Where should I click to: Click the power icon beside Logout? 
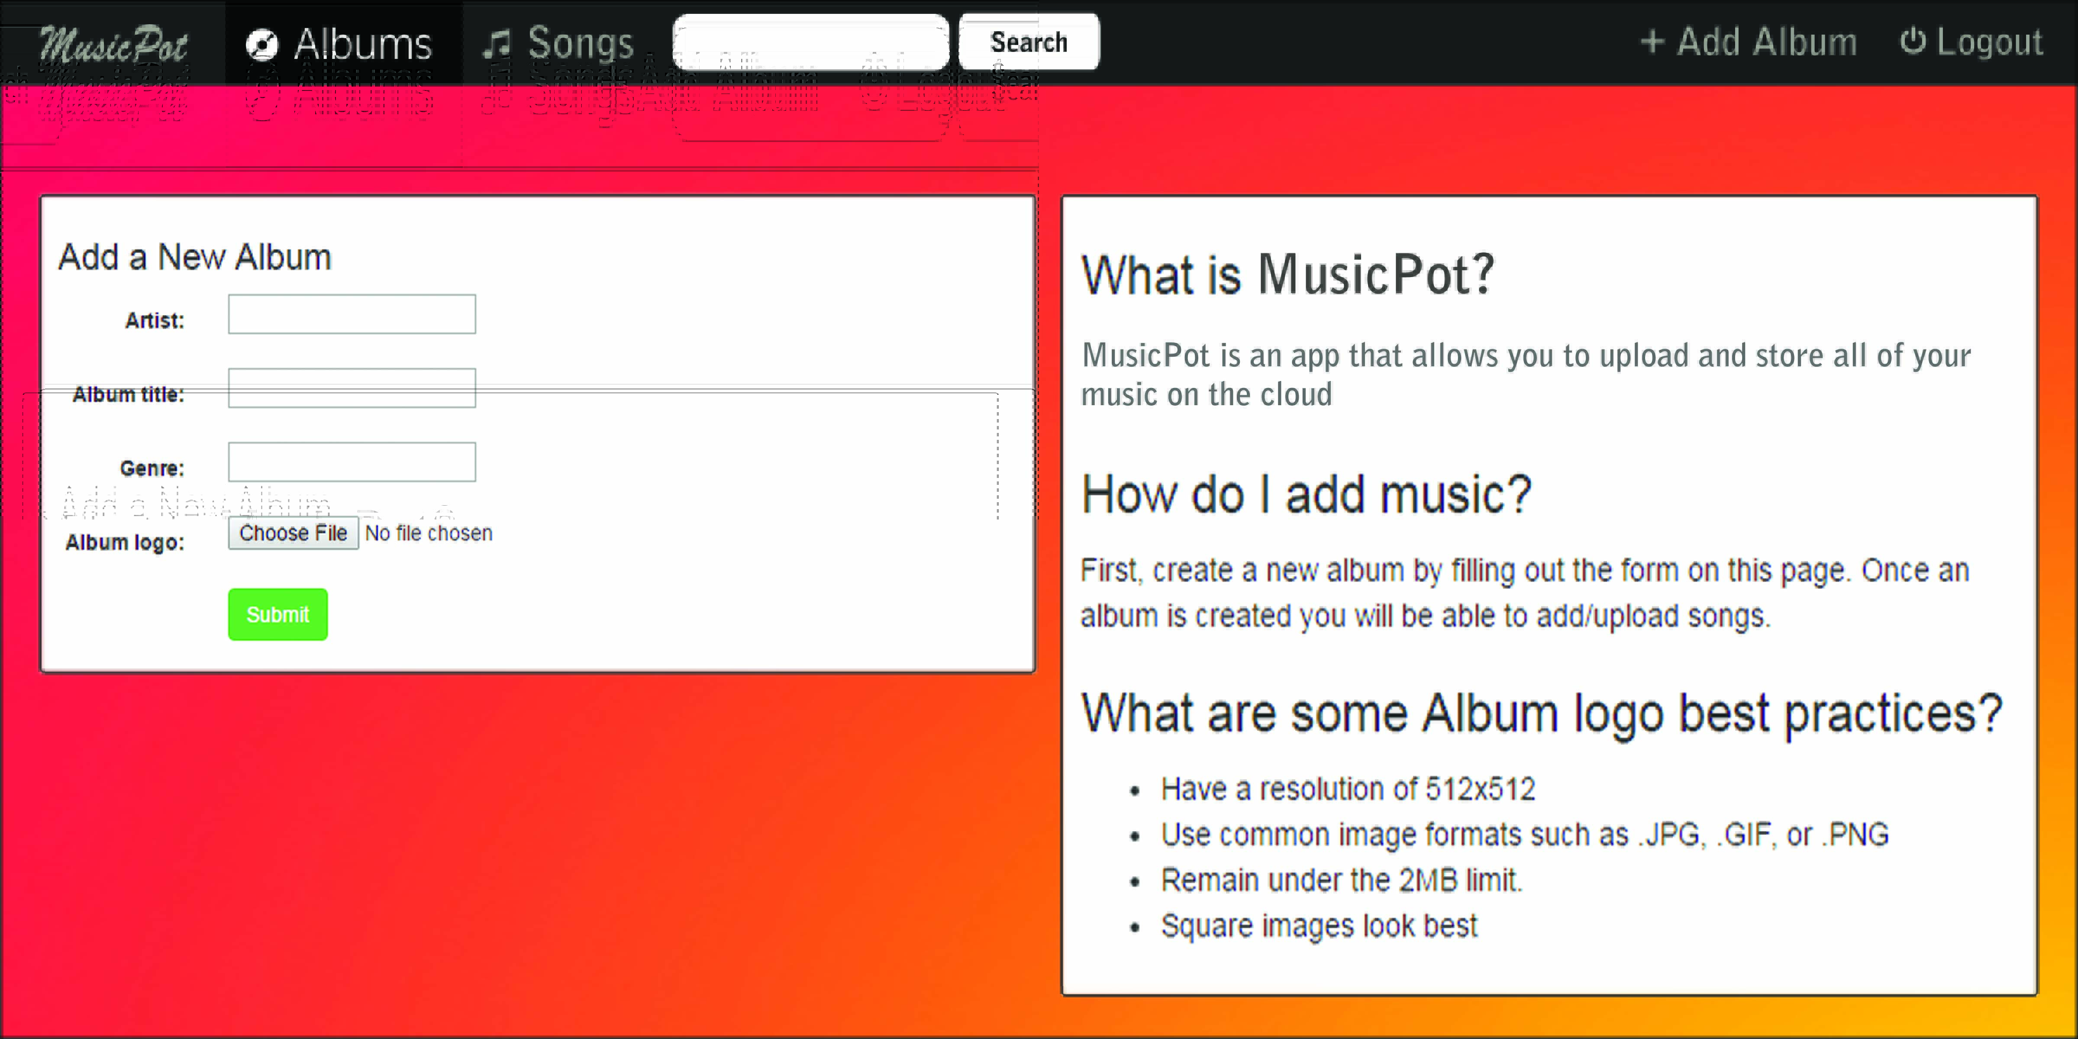coord(1913,40)
